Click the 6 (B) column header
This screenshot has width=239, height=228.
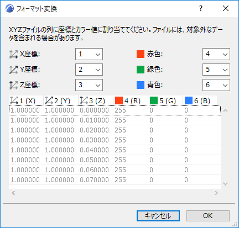(x=200, y=100)
